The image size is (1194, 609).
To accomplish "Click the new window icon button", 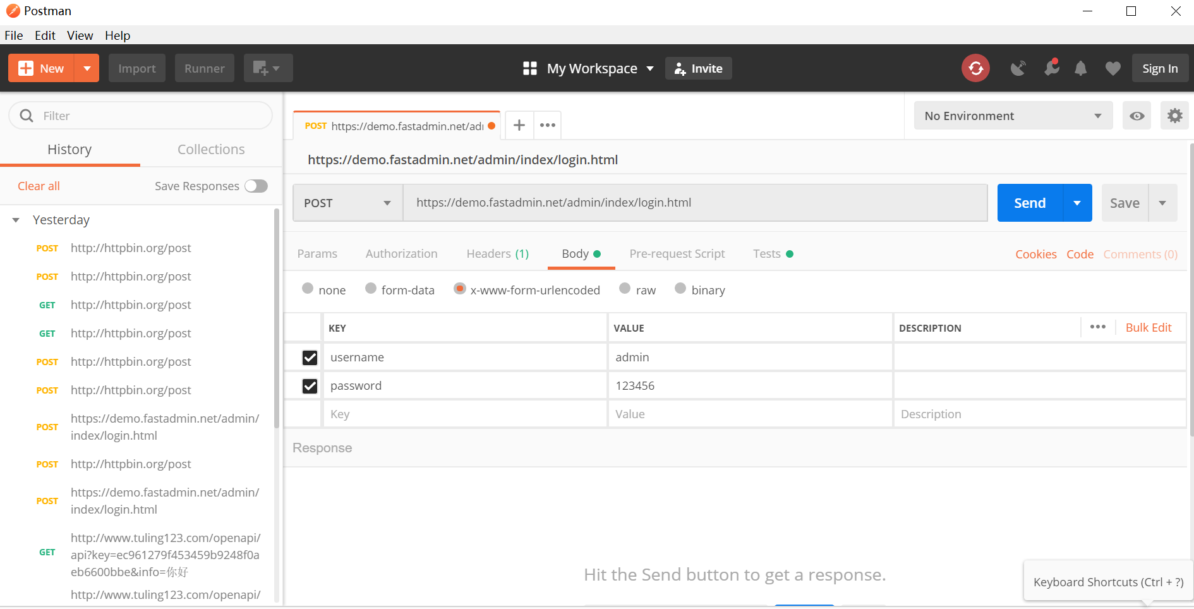I will 268,68.
